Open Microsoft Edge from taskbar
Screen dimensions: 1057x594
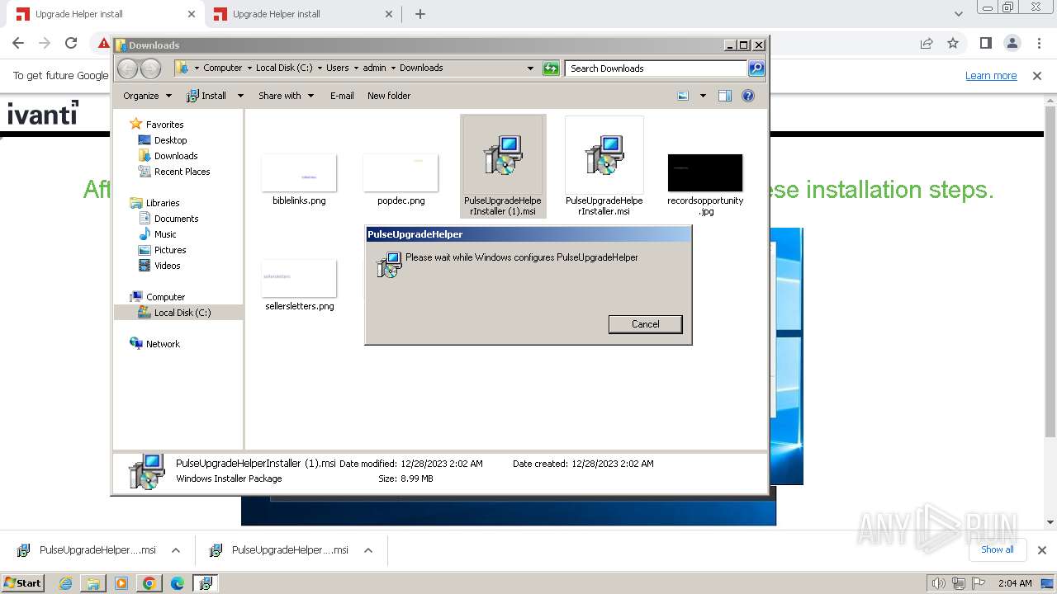(177, 583)
